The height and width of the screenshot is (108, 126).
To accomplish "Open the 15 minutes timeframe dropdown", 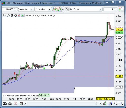I will click(x=49, y=9).
